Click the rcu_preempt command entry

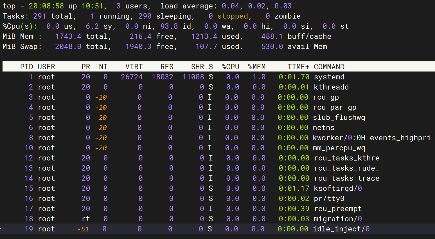[338, 209]
